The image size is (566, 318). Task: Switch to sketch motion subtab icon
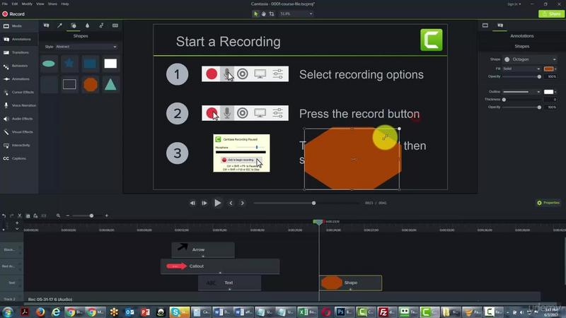tap(101, 25)
